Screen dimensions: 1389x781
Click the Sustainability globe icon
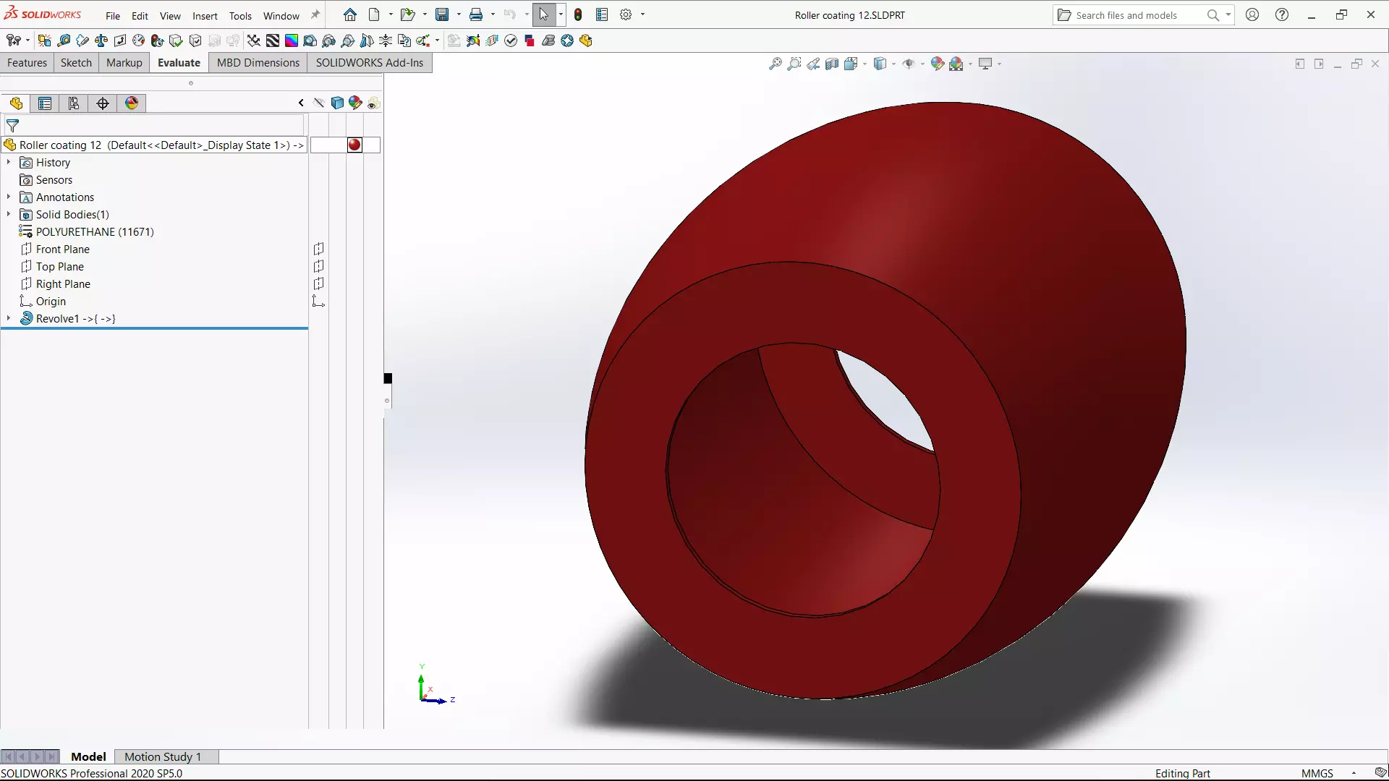(x=567, y=40)
